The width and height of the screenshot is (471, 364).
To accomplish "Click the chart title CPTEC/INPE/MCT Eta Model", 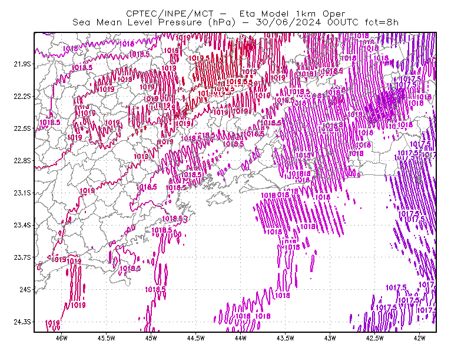I will pyautogui.click(x=235, y=14).
